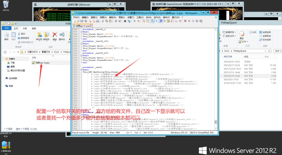Screen dimensions: 282x155
Task: Open the 编码(N) menu in Notepad++
Action: pyautogui.click(x=113, y=17)
